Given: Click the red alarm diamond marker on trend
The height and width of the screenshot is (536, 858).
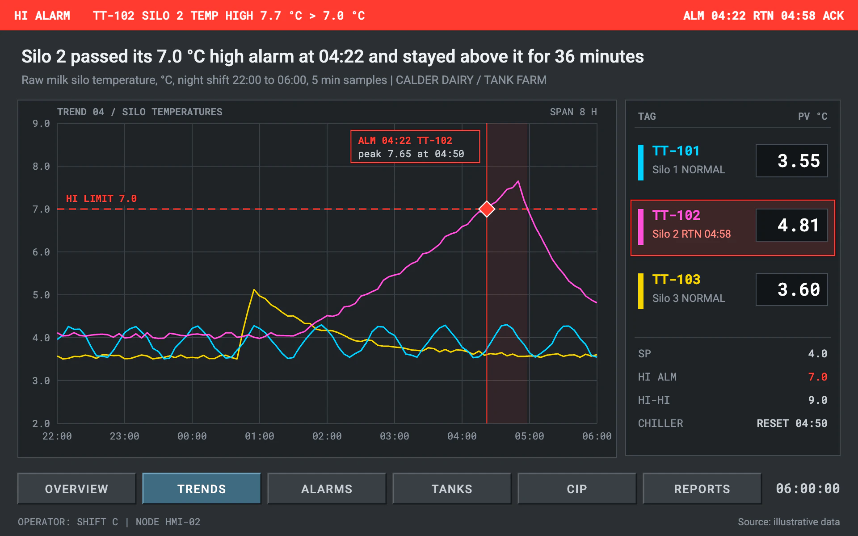Looking at the screenshot, I should 487,209.
